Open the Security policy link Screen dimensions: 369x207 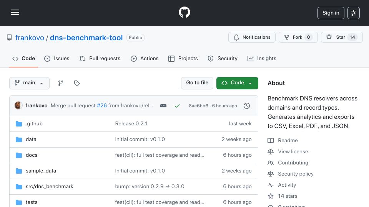(x=296, y=174)
